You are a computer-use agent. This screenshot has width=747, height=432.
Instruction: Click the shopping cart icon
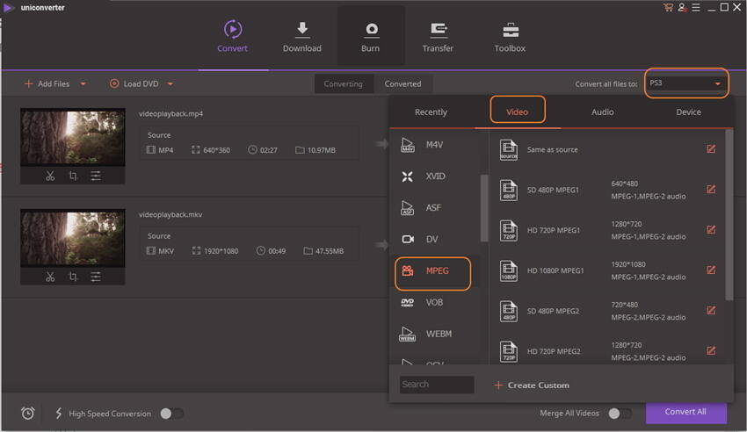click(668, 8)
